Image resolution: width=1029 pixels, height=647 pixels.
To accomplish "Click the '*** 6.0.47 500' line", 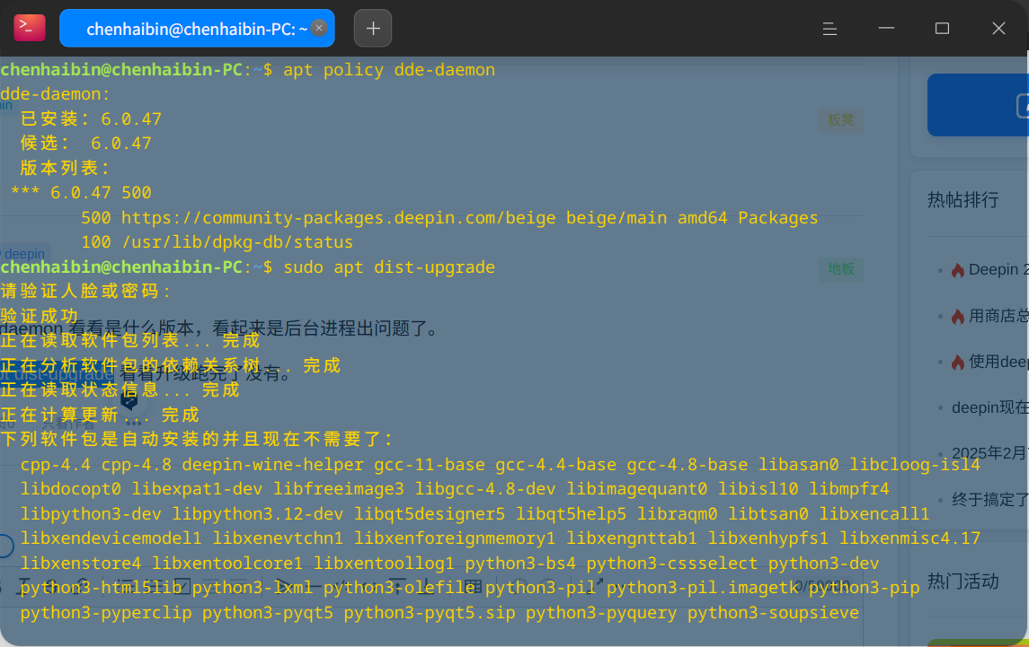I will click(x=82, y=193).
